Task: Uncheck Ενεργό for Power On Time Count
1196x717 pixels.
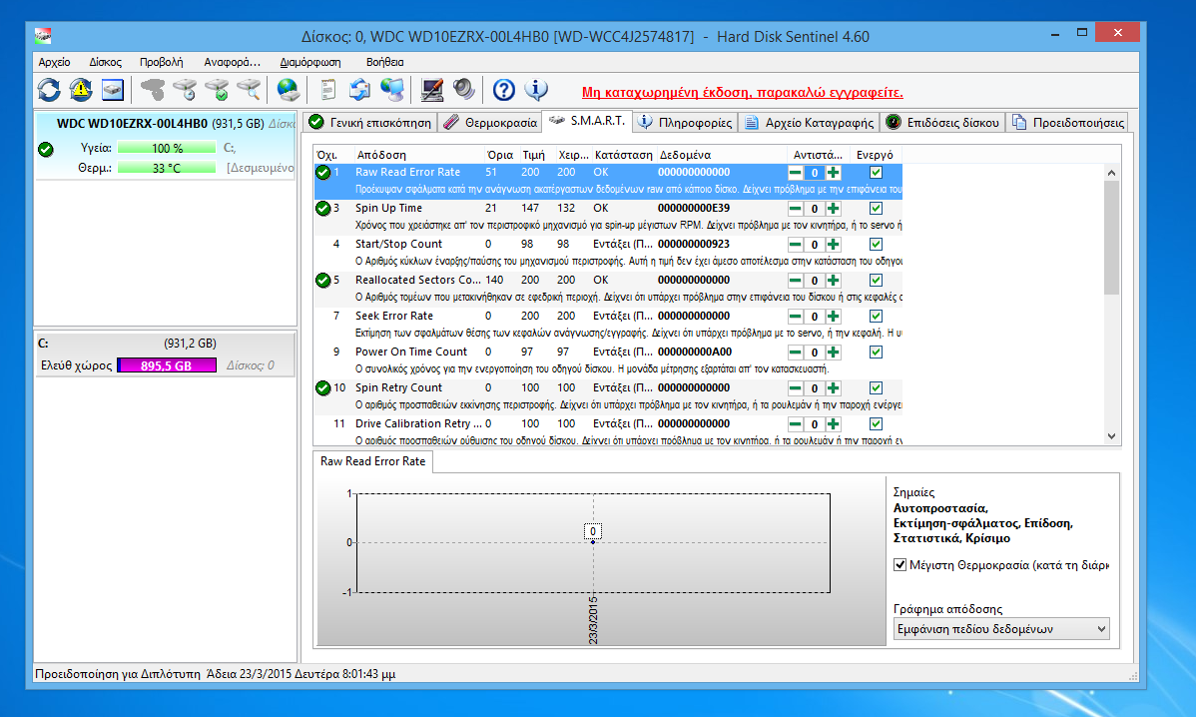Action: [x=876, y=352]
